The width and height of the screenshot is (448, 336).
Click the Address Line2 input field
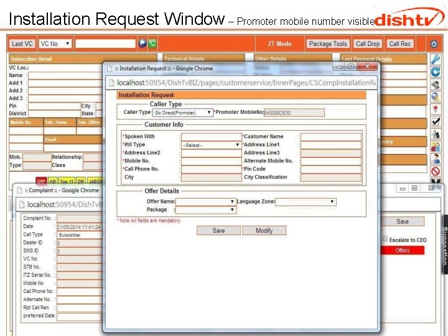click(x=211, y=153)
